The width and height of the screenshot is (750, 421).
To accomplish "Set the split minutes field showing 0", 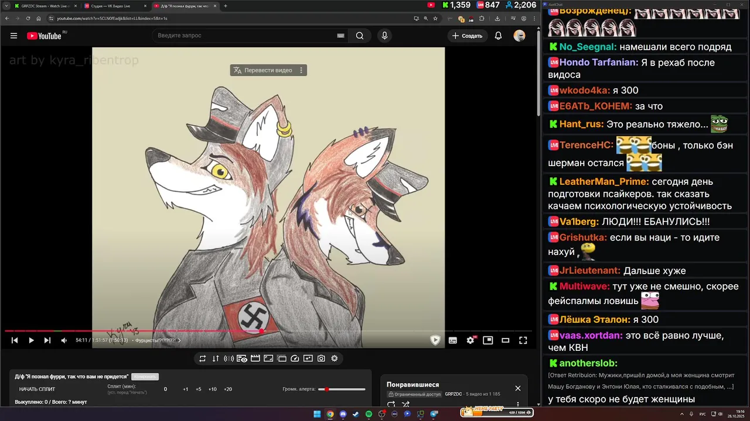I will point(165,389).
